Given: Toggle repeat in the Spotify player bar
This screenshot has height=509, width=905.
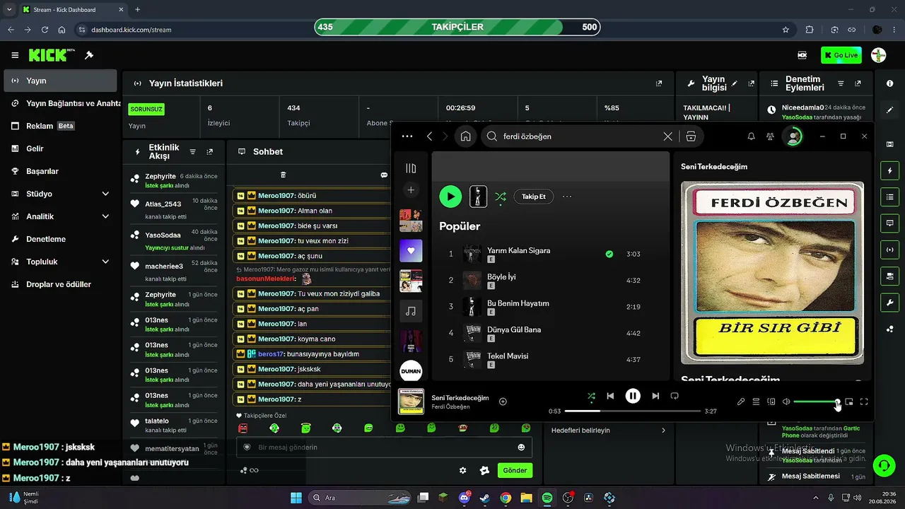Looking at the screenshot, I should [675, 396].
